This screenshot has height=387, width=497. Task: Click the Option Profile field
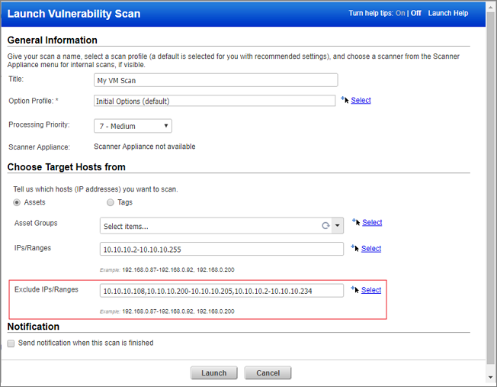click(215, 101)
